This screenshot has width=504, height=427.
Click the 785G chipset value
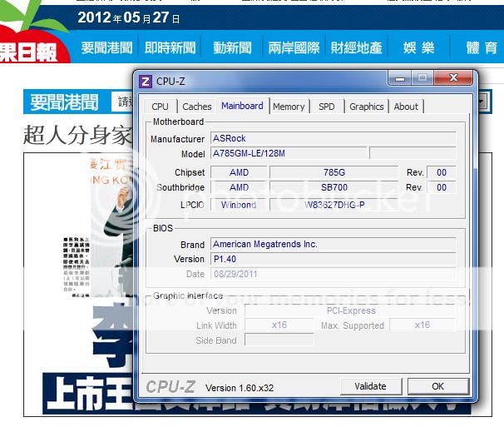coord(334,172)
